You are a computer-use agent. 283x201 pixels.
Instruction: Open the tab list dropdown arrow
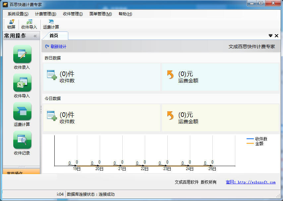pos(270,36)
